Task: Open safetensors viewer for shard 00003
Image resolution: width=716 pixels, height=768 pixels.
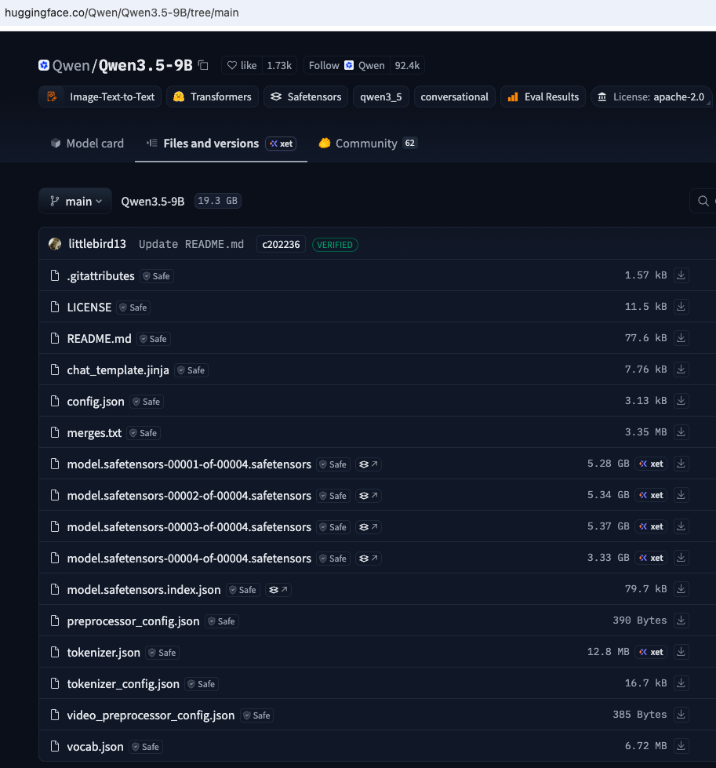Action: tap(369, 527)
